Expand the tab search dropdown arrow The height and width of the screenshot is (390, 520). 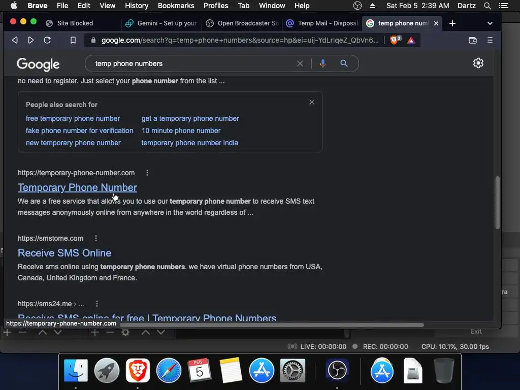click(x=490, y=23)
